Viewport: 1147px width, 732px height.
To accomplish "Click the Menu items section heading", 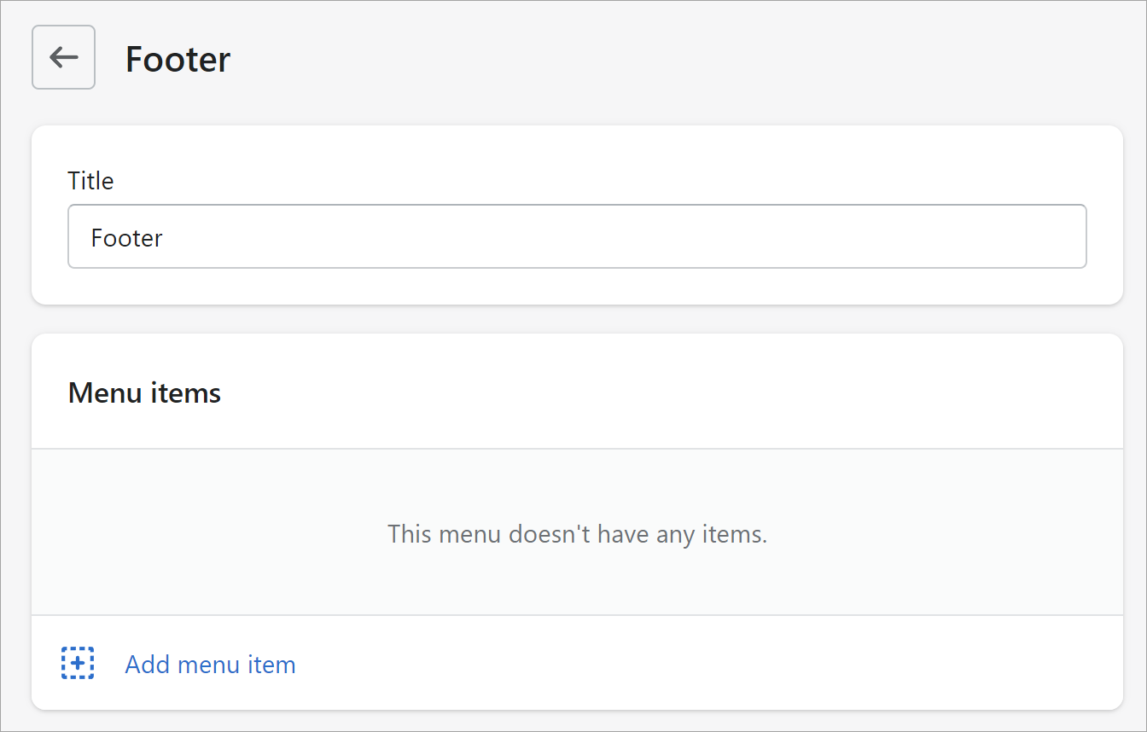I will coord(144,392).
